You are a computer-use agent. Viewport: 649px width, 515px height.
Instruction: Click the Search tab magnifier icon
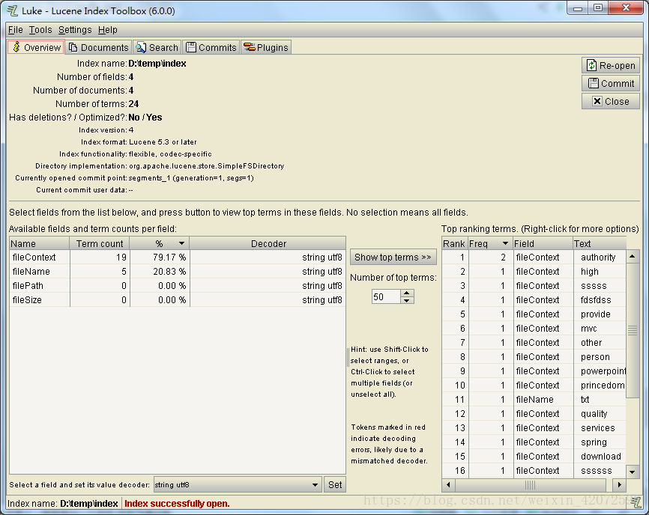coord(141,47)
